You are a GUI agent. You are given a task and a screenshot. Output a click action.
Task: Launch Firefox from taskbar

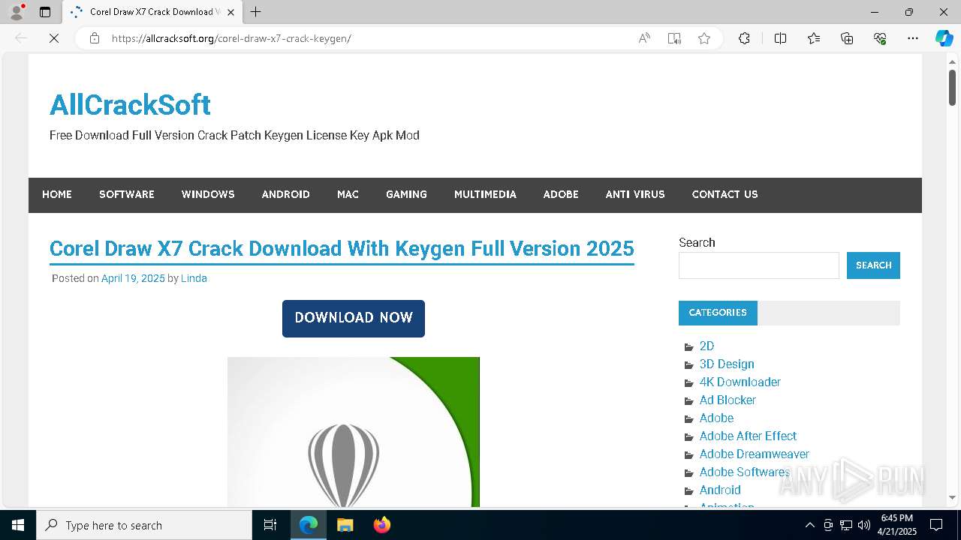pyautogui.click(x=381, y=525)
